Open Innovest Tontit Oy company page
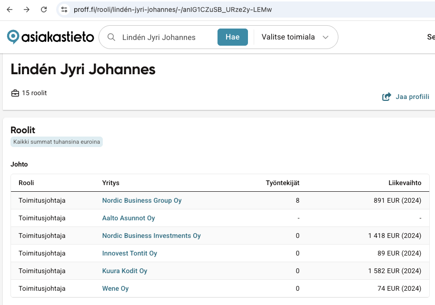This screenshot has height=305, width=435. click(129, 253)
